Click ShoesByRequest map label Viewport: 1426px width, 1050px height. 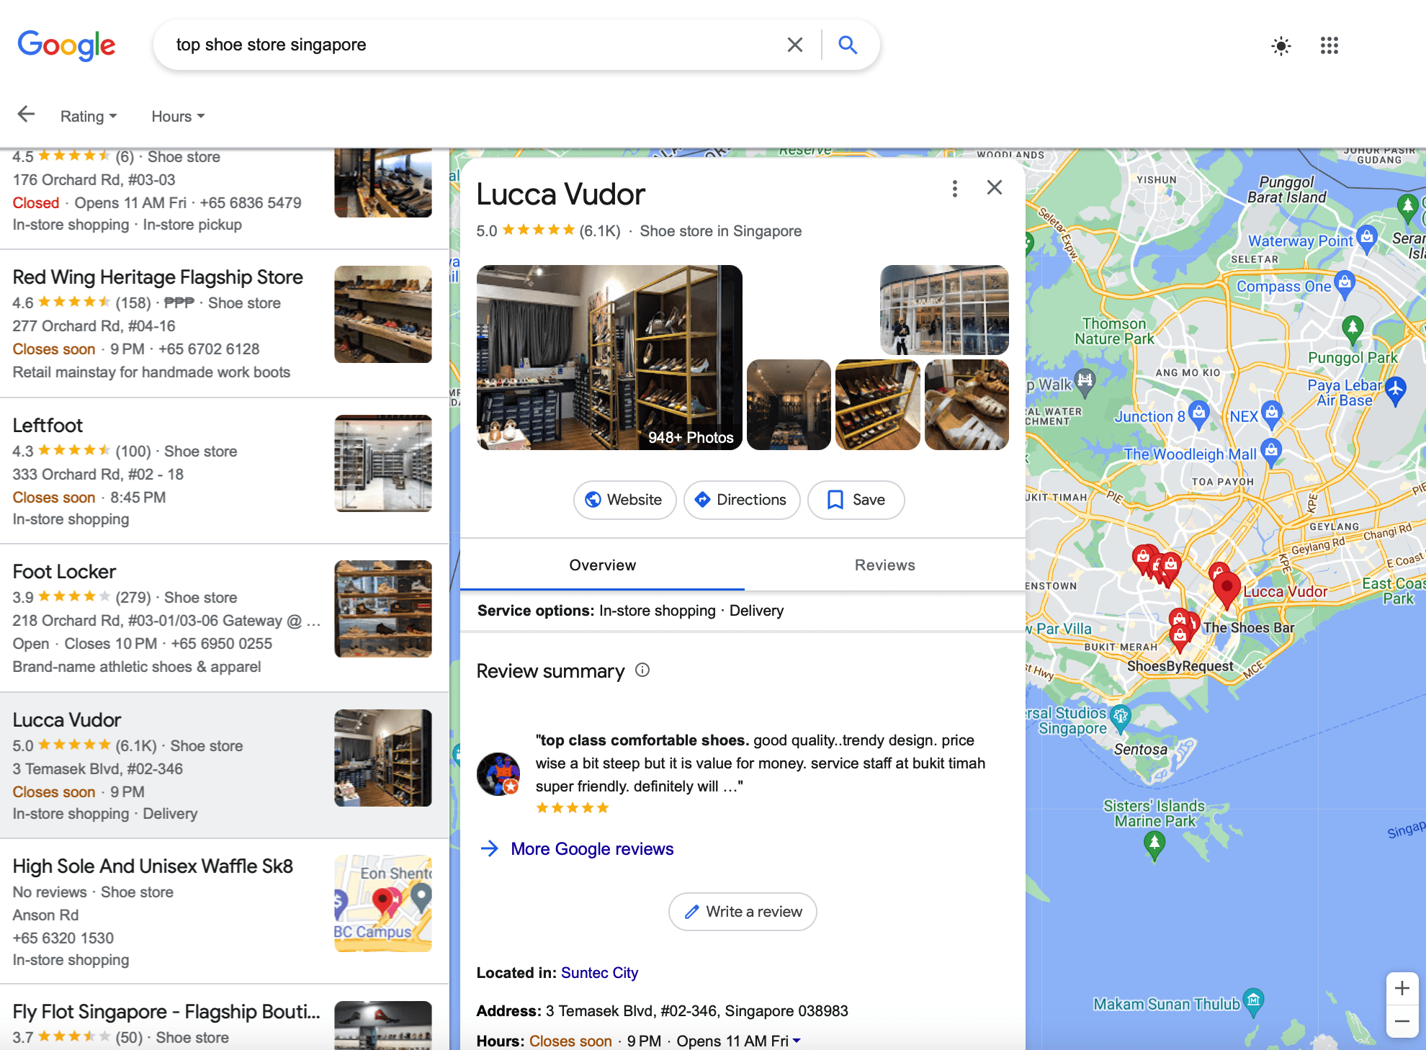pyautogui.click(x=1180, y=666)
